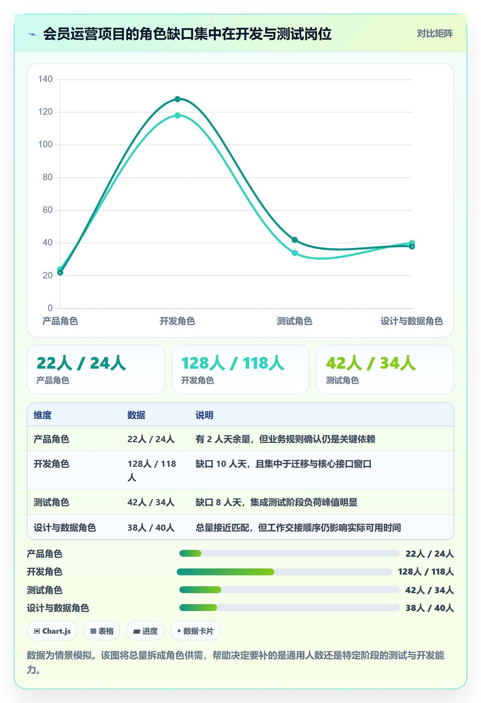Viewport: 481px width, 703px height.
Task: Click the 维度 column header
Action: coord(43,415)
